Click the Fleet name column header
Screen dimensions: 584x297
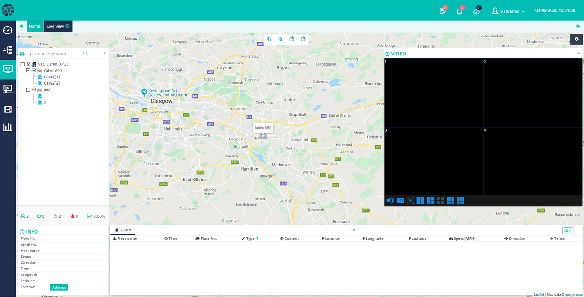(125, 238)
